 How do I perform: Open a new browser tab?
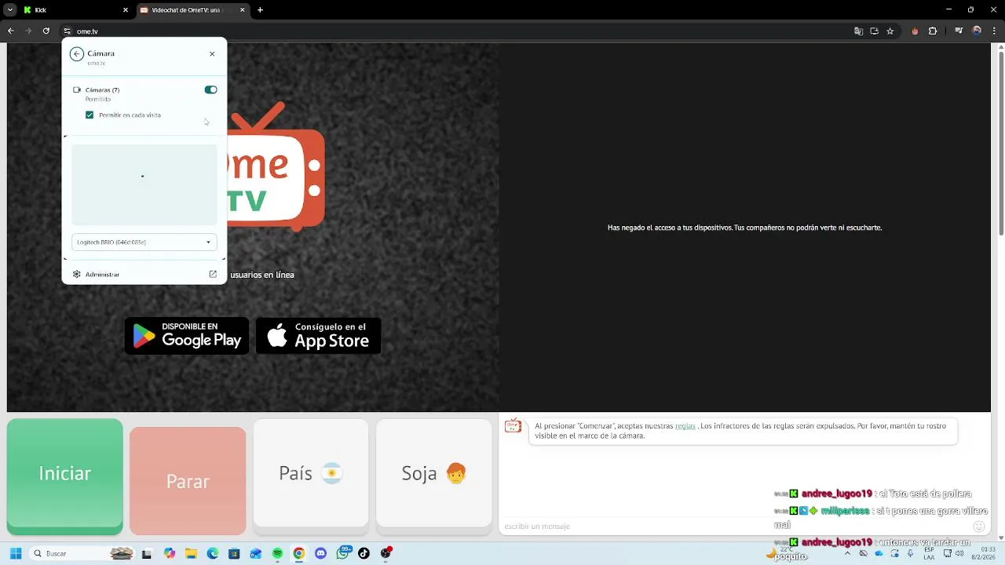click(x=260, y=10)
